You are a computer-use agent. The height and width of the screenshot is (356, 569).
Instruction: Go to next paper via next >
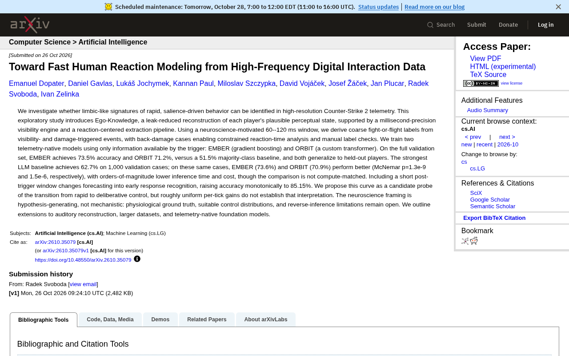click(507, 137)
